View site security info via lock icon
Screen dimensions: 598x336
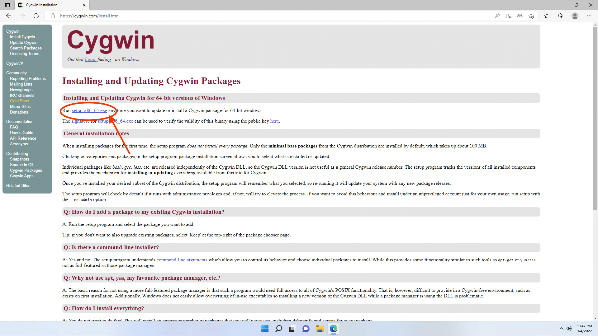tap(53, 16)
